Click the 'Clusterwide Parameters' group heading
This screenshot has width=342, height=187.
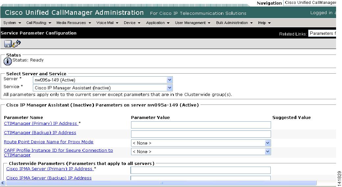[81, 163]
